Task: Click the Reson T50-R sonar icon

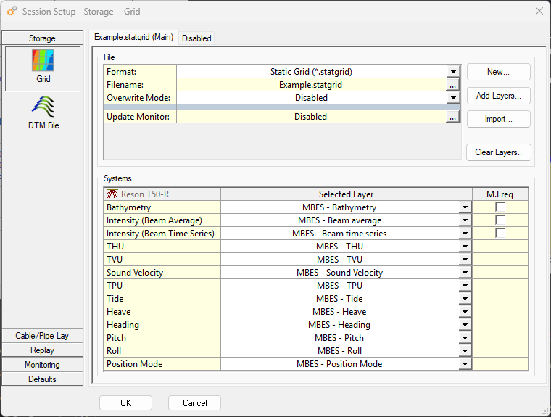Action: click(112, 194)
